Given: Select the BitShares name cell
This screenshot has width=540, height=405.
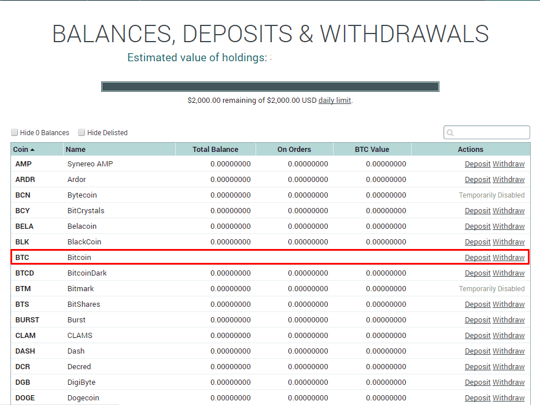Looking at the screenshot, I should pos(84,304).
